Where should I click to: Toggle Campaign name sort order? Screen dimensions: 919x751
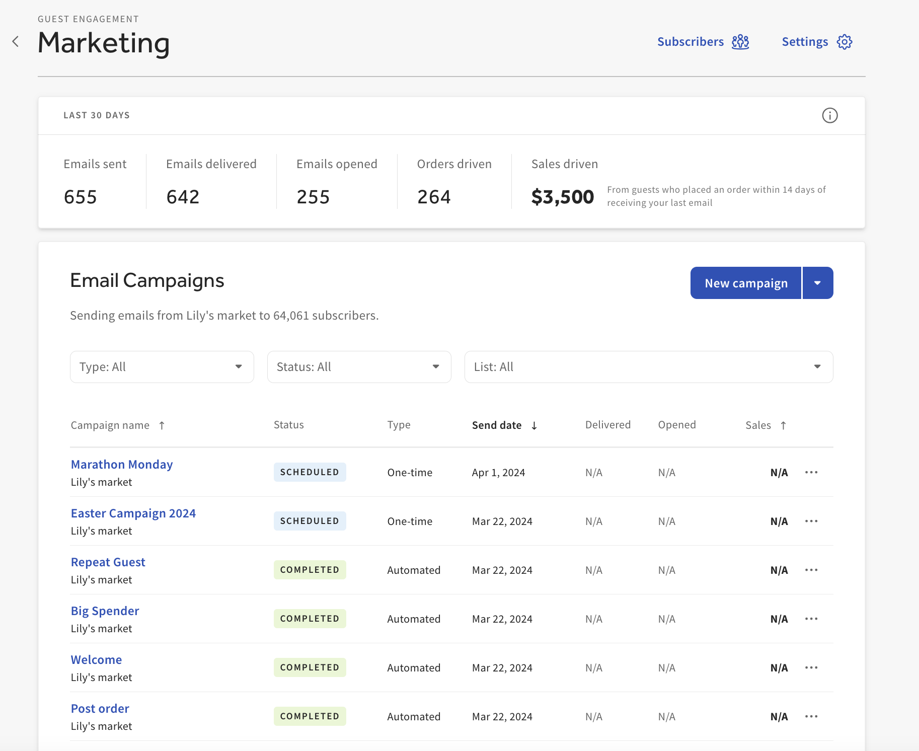click(162, 425)
